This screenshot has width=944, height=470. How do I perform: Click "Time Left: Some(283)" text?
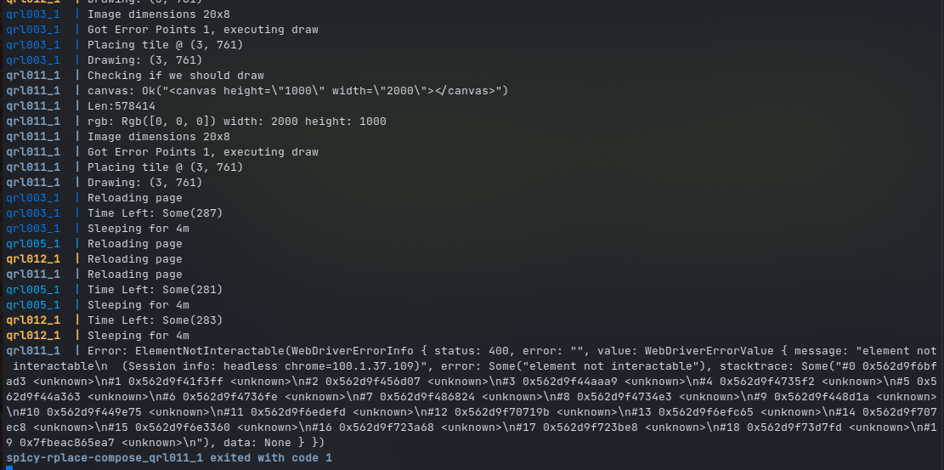click(155, 320)
